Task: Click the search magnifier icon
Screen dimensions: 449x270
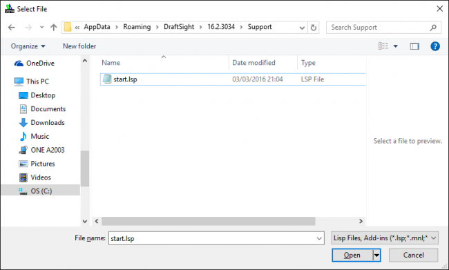Action: coord(433,28)
